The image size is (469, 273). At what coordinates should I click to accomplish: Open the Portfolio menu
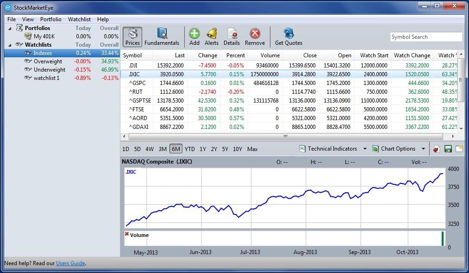pos(51,19)
